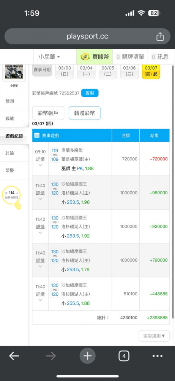This screenshot has height=381, width=175.
Task: Go back with the left arrow icon
Action: tap(14, 356)
